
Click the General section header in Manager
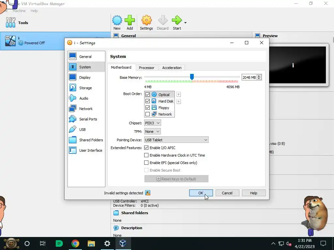[129, 36]
